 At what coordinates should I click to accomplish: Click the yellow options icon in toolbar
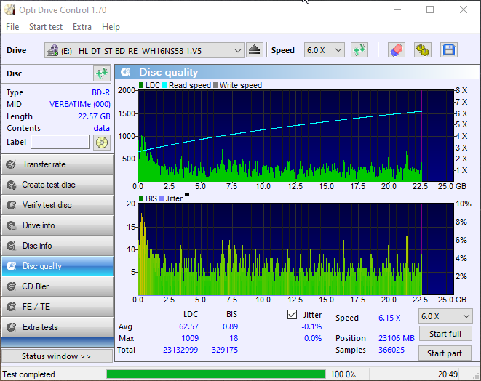point(423,50)
